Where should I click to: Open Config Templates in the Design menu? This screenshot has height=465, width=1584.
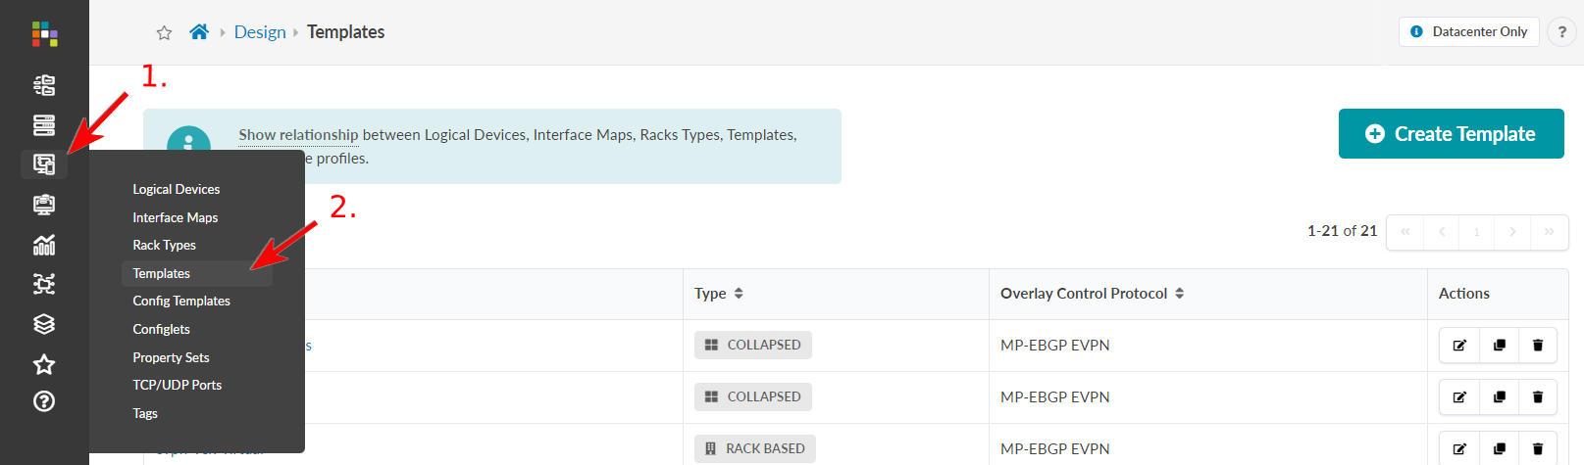(181, 301)
